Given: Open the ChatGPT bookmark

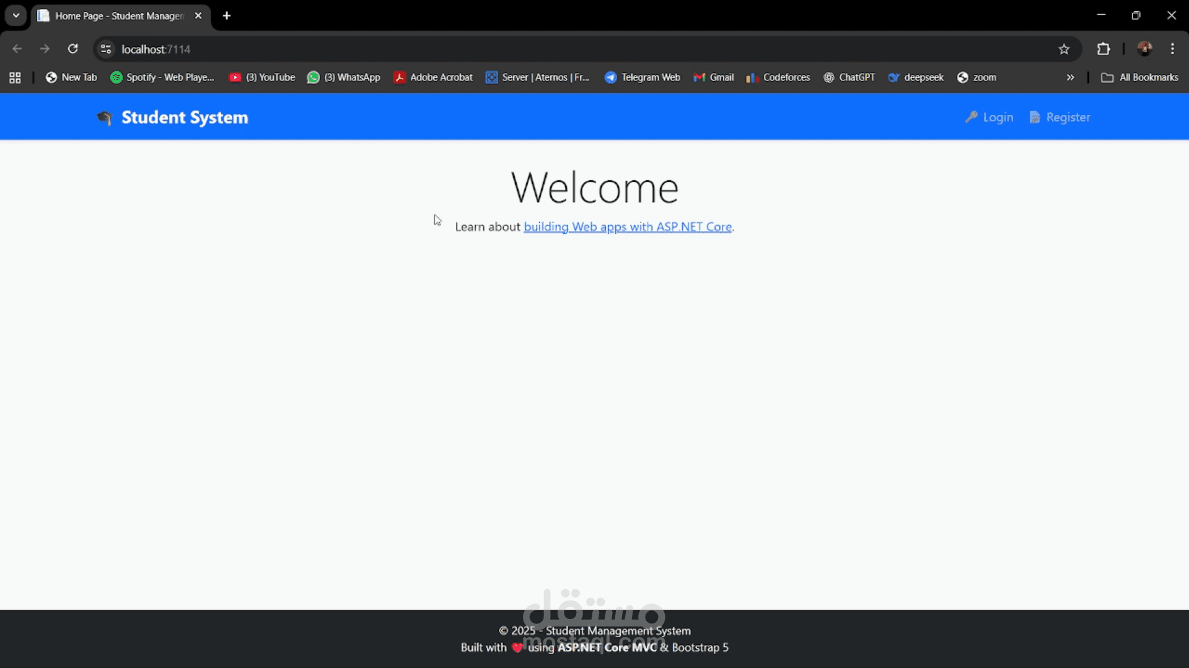Looking at the screenshot, I should point(849,77).
